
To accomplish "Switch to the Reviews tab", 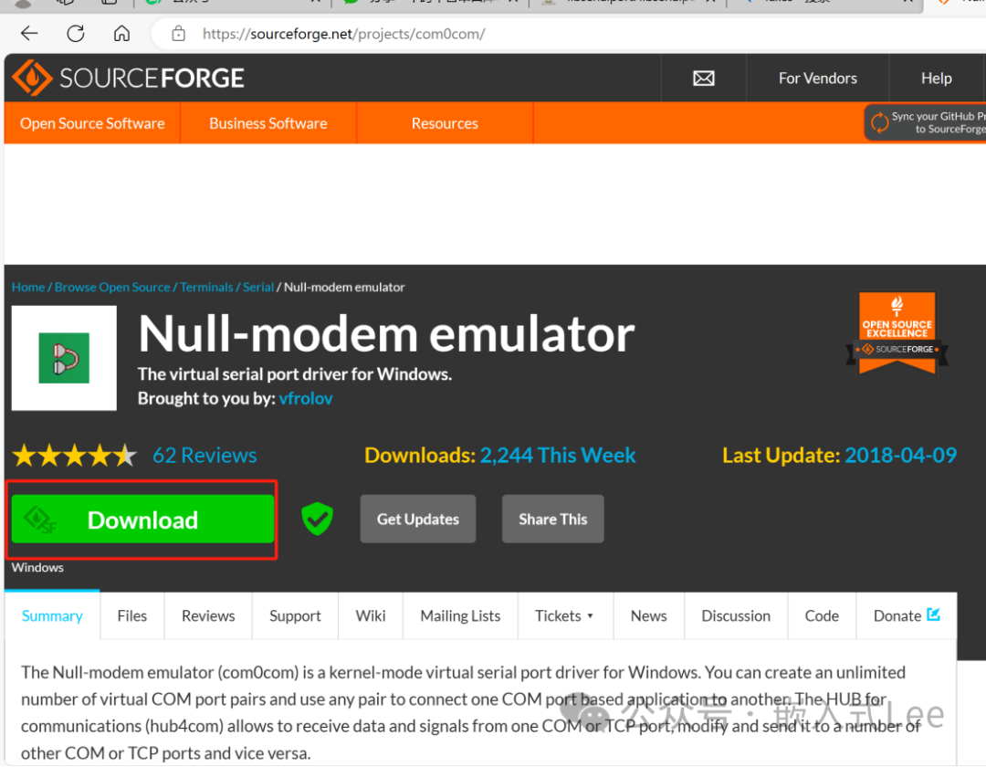I will point(208,616).
